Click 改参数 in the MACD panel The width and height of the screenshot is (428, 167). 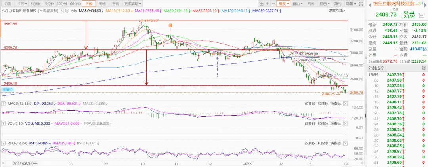click(310, 104)
